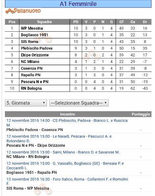Screen dimensions: 155x196
Task: Click the A1 Femminile title banner
Action: pos(78,4)
